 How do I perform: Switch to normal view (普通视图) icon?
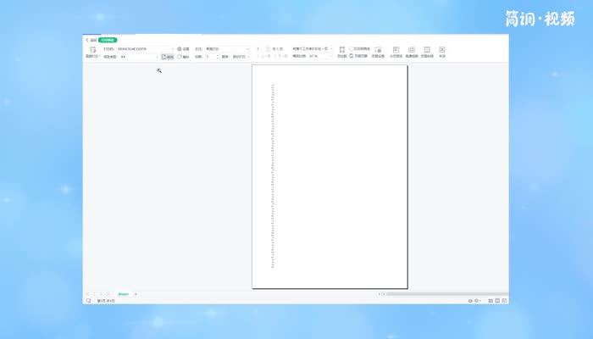click(412, 51)
